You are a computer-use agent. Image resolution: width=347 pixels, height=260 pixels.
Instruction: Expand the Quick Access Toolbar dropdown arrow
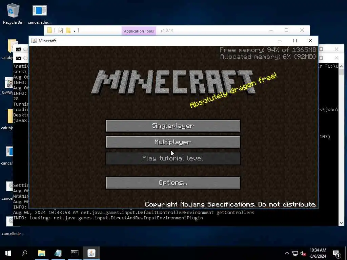pos(74,31)
